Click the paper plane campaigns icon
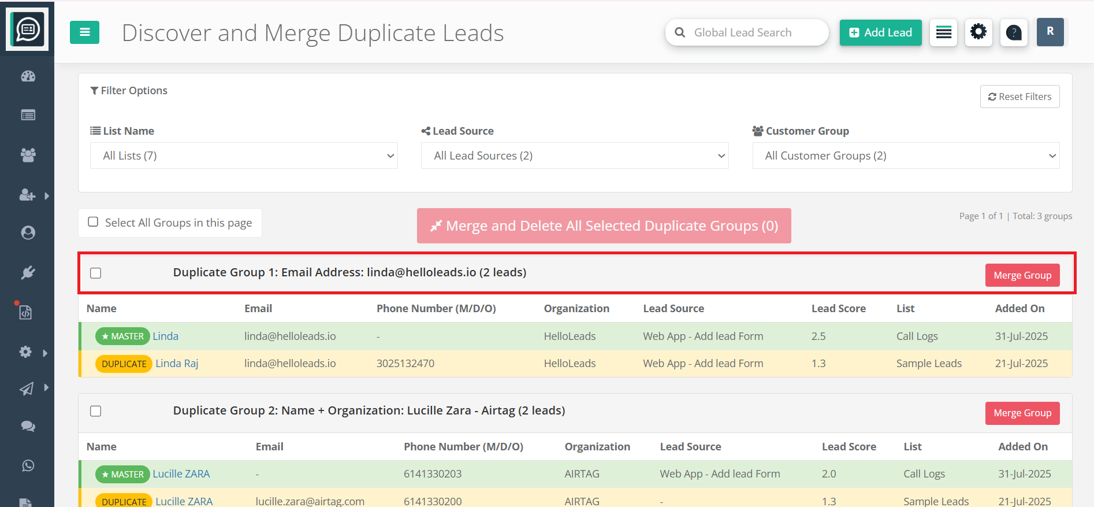This screenshot has height=507, width=1094. pos(27,388)
